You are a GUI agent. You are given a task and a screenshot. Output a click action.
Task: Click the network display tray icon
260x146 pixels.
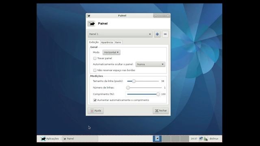pos(201,139)
